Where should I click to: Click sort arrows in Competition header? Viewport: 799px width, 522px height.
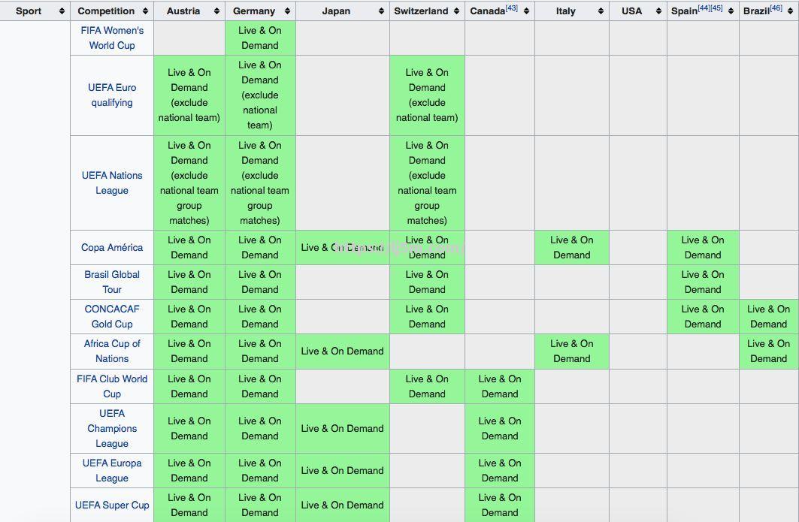[x=146, y=11]
